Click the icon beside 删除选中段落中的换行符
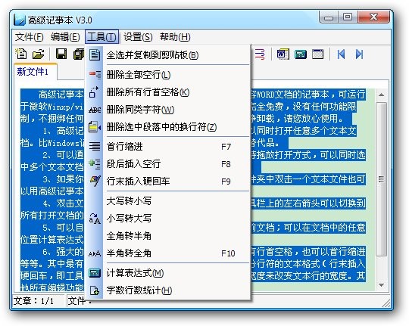 (x=95, y=127)
